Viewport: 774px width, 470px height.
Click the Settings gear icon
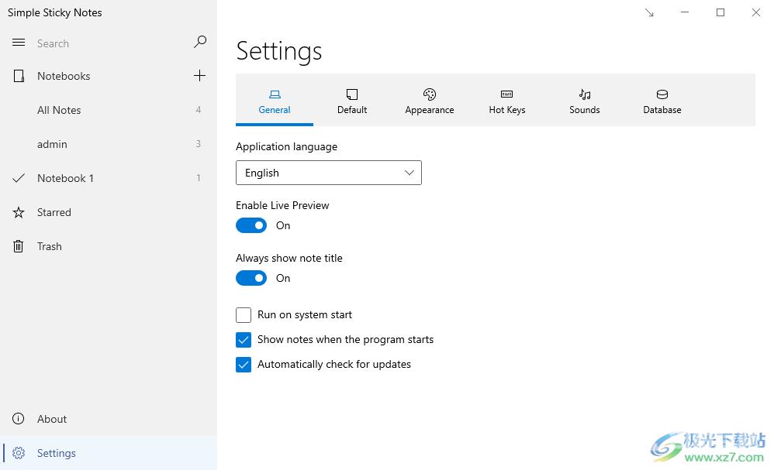coord(19,453)
